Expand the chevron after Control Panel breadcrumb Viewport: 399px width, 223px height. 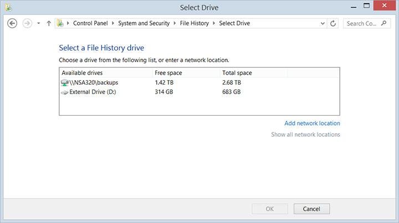[115, 23]
